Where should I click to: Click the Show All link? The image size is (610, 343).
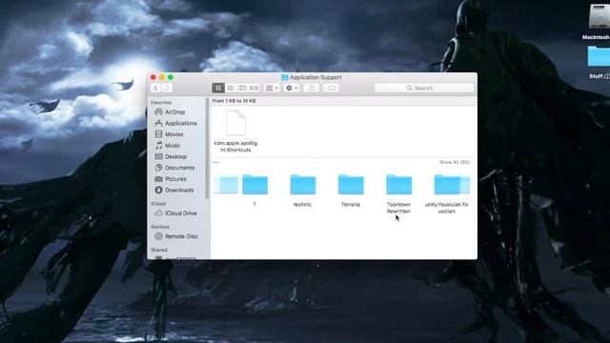point(455,162)
